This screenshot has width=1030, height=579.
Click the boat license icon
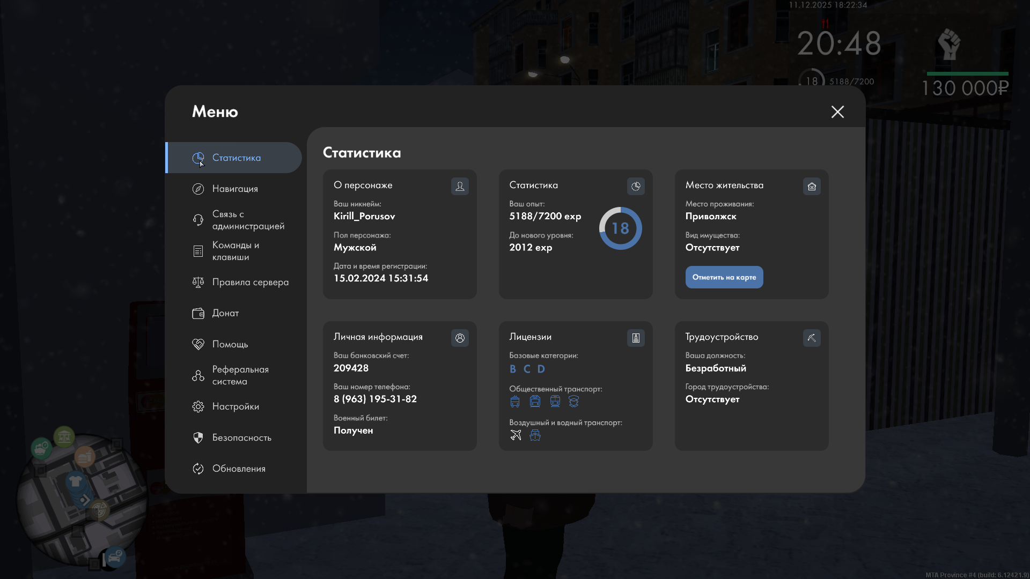pos(535,435)
